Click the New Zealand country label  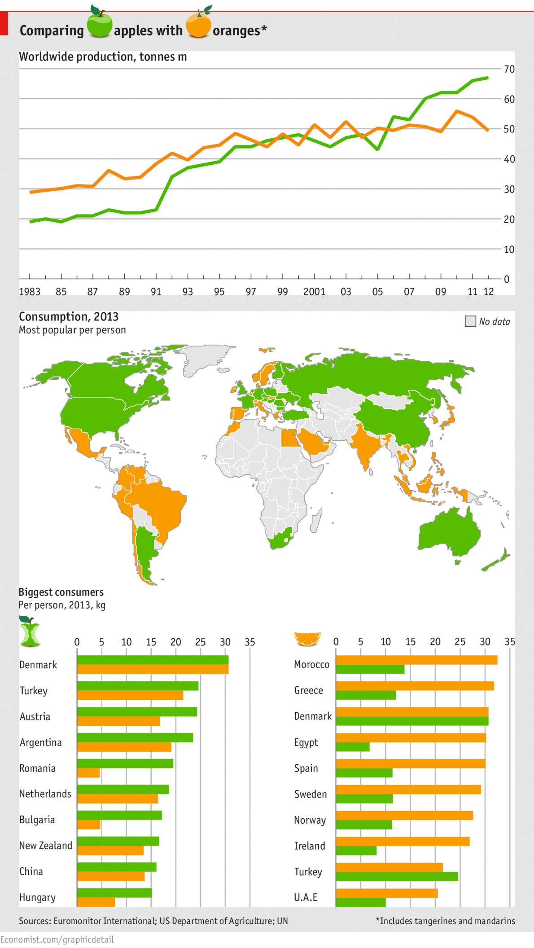click(x=46, y=846)
